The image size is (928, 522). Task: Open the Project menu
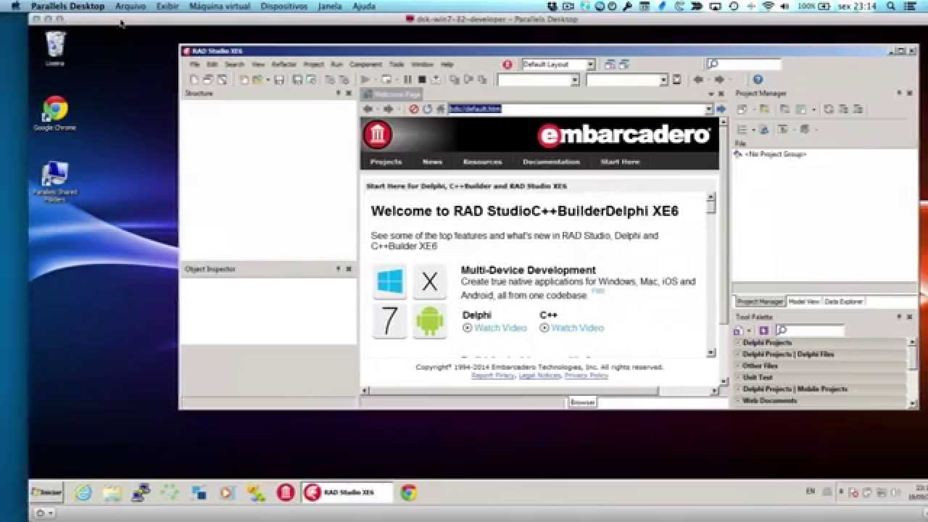tap(314, 65)
